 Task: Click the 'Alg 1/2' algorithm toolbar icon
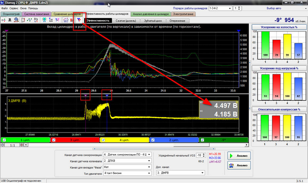(36, 20)
